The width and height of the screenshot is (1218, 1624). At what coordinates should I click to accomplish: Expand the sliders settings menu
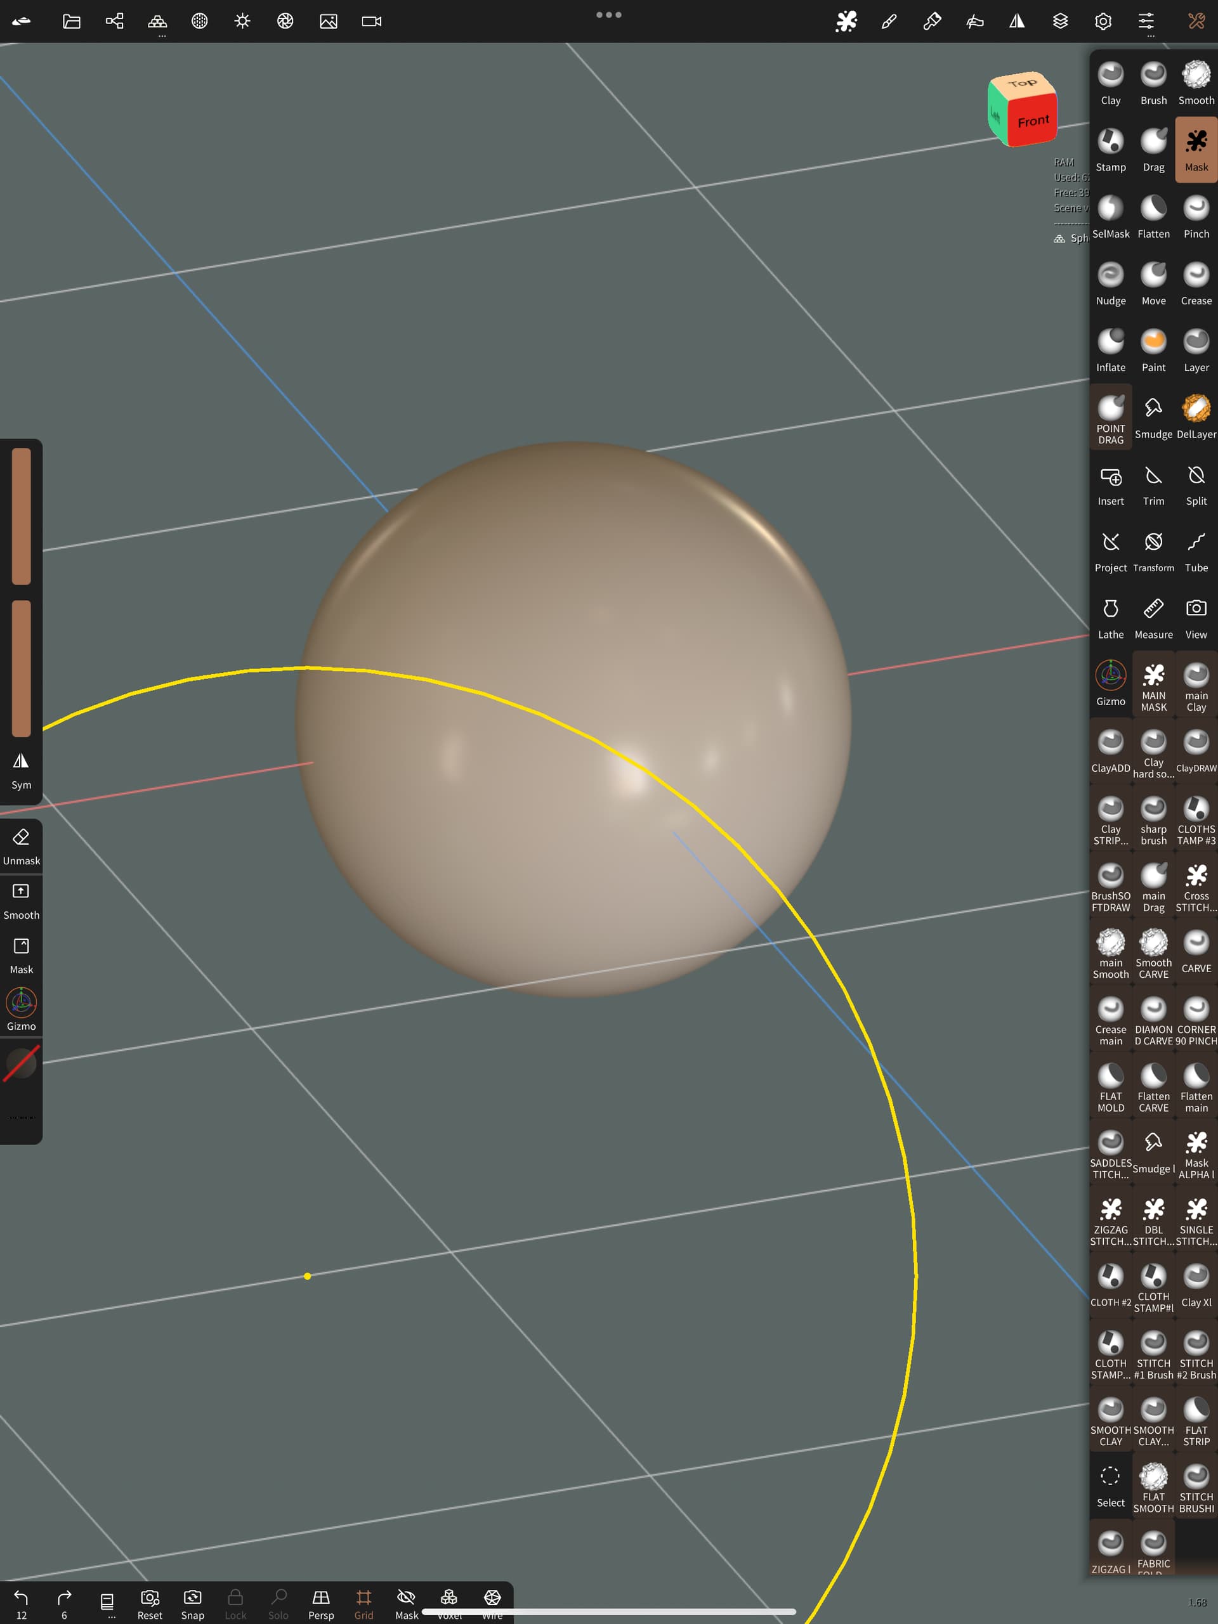[x=1145, y=22]
